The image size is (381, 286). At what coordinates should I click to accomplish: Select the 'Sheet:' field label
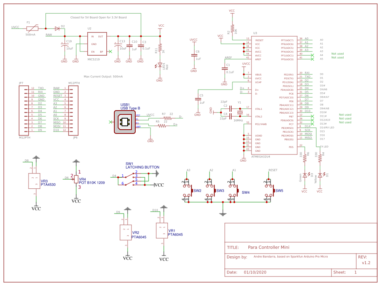pyautogui.click(x=339, y=272)
